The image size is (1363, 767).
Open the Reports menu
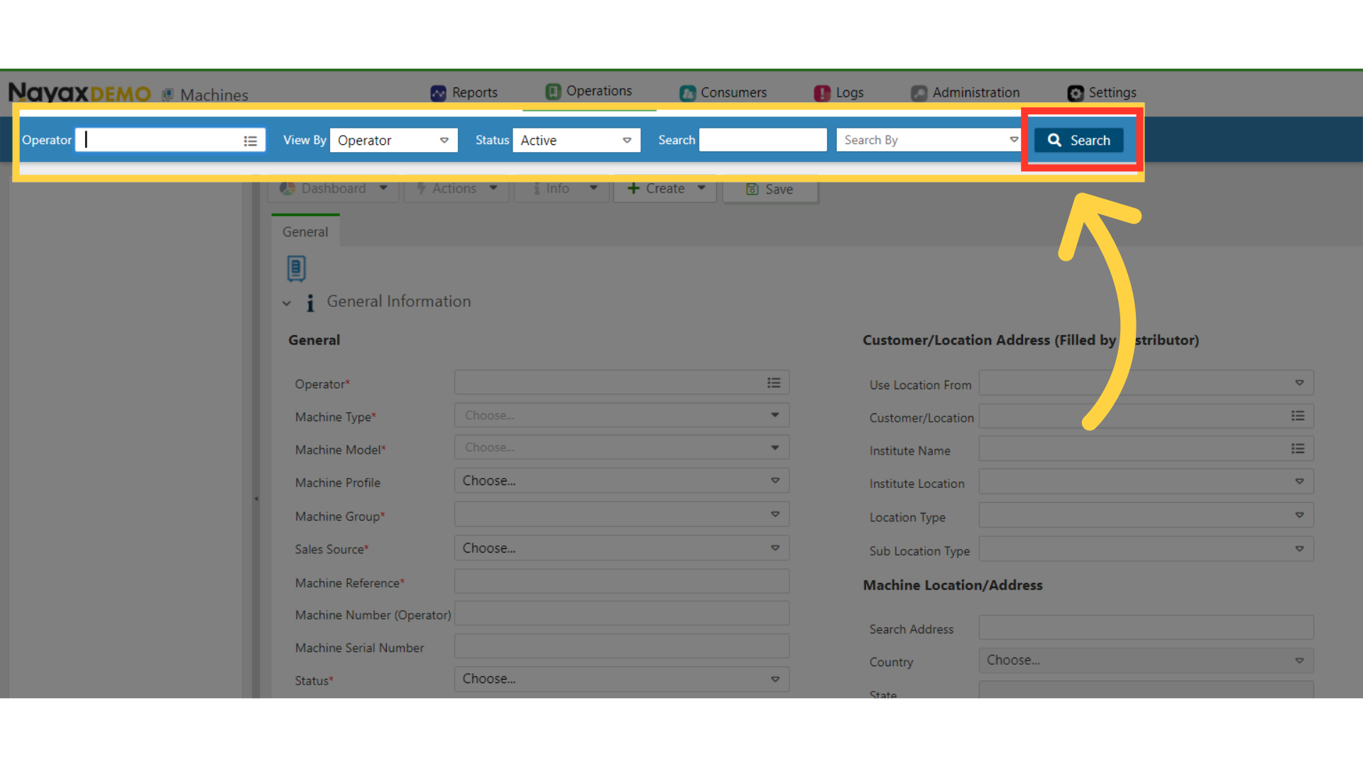tap(464, 92)
